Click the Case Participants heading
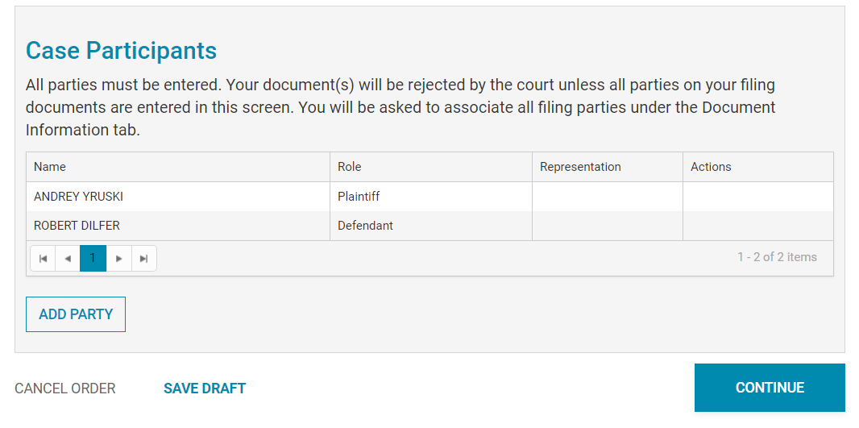Screen dimensions: 859x428 click(x=121, y=51)
